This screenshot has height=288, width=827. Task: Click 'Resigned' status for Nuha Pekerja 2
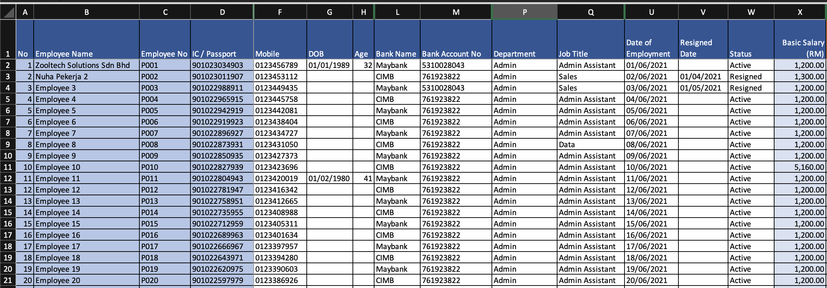tap(751, 76)
